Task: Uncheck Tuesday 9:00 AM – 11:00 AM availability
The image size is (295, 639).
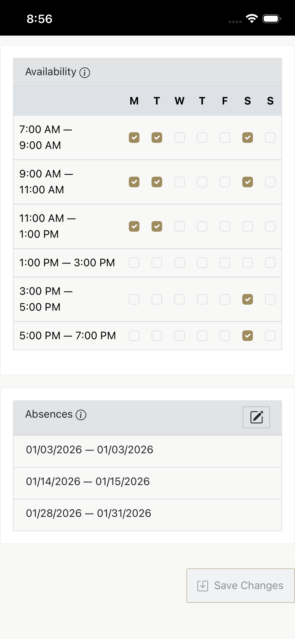Action: (x=157, y=182)
